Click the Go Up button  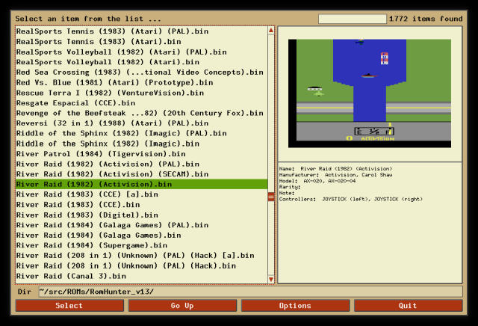(x=182, y=306)
